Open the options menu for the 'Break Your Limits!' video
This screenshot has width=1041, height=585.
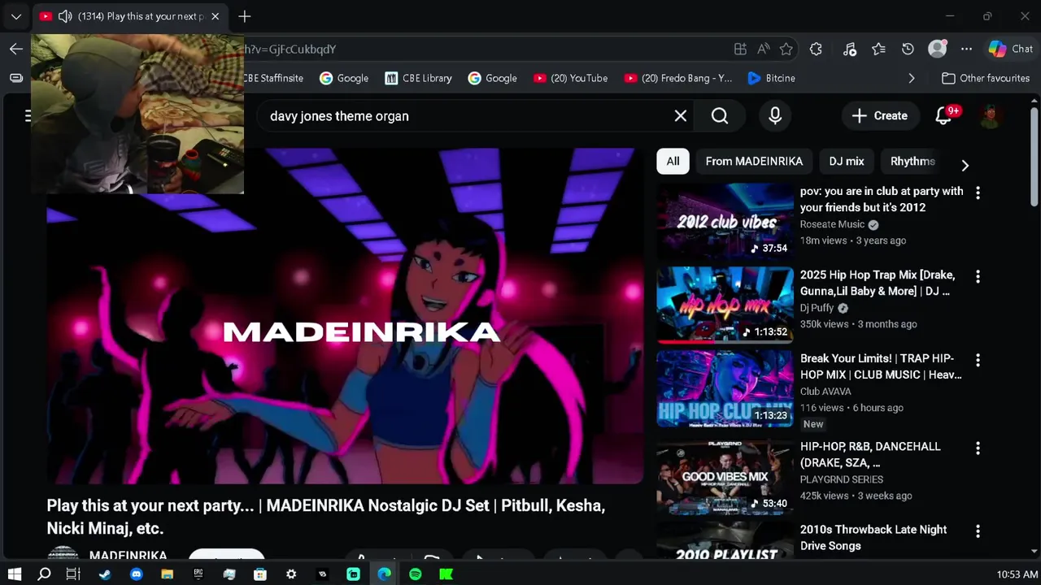978,360
